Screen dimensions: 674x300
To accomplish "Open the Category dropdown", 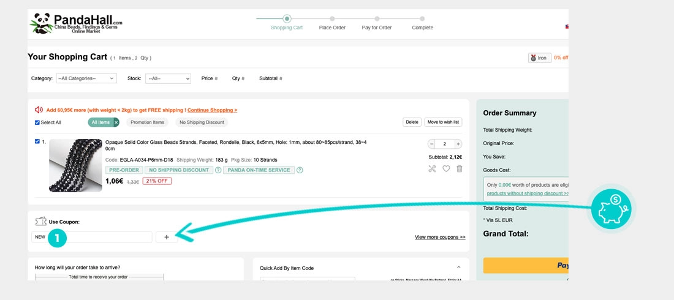I will tap(86, 78).
